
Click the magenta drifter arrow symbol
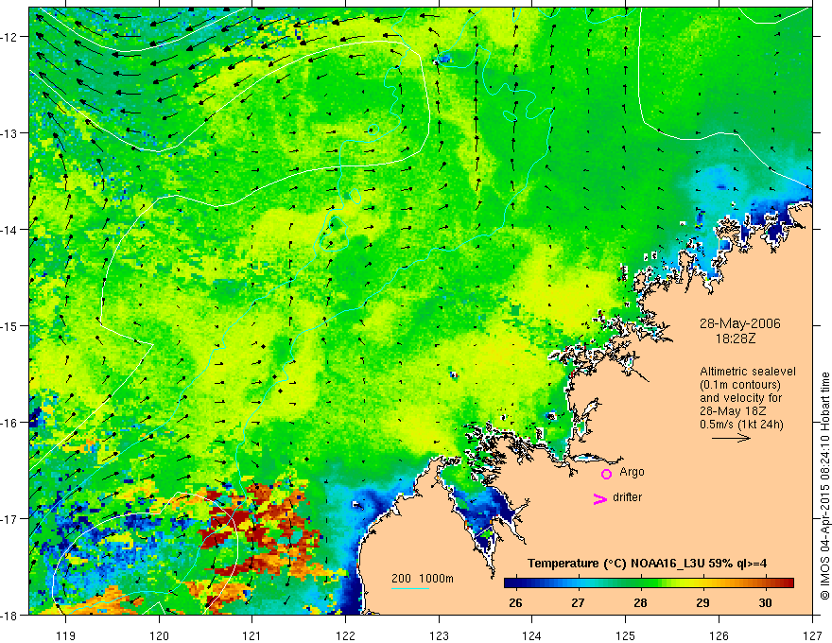pos(599,498)
